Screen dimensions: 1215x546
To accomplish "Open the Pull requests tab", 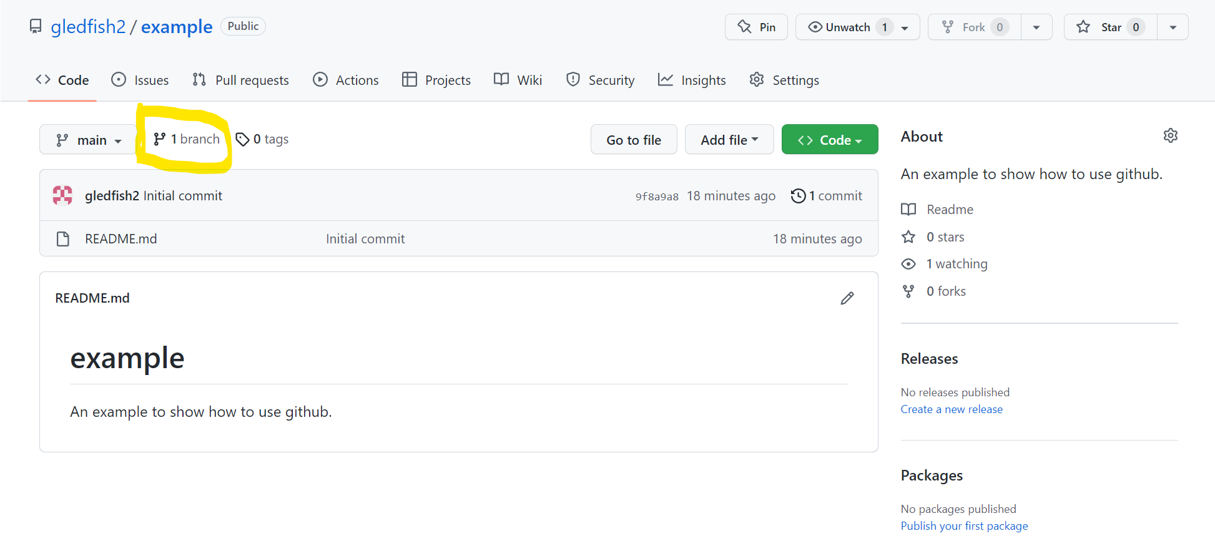I will pos(241,80).
